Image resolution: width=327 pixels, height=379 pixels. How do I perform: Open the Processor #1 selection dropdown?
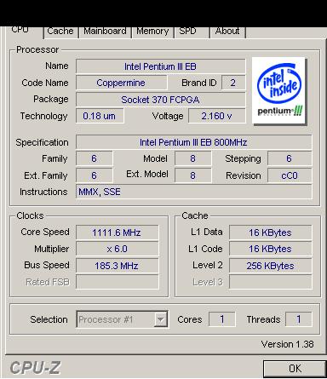click(x=122, y=319)
